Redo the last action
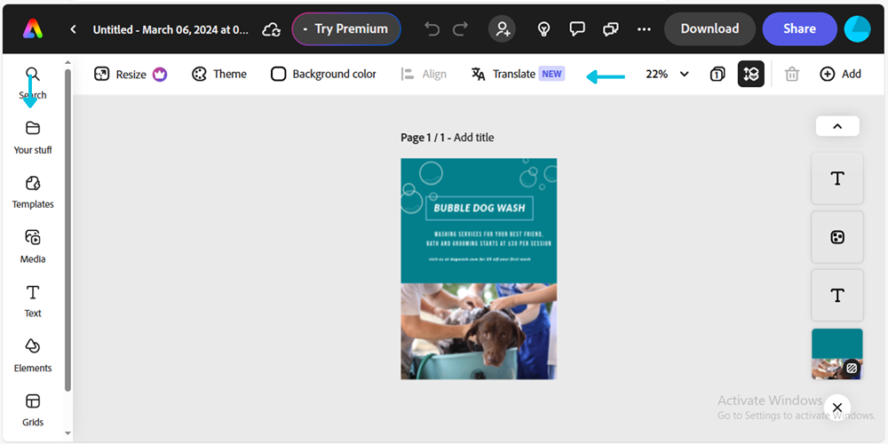This screenshot has height=444, width=888. 461,29
